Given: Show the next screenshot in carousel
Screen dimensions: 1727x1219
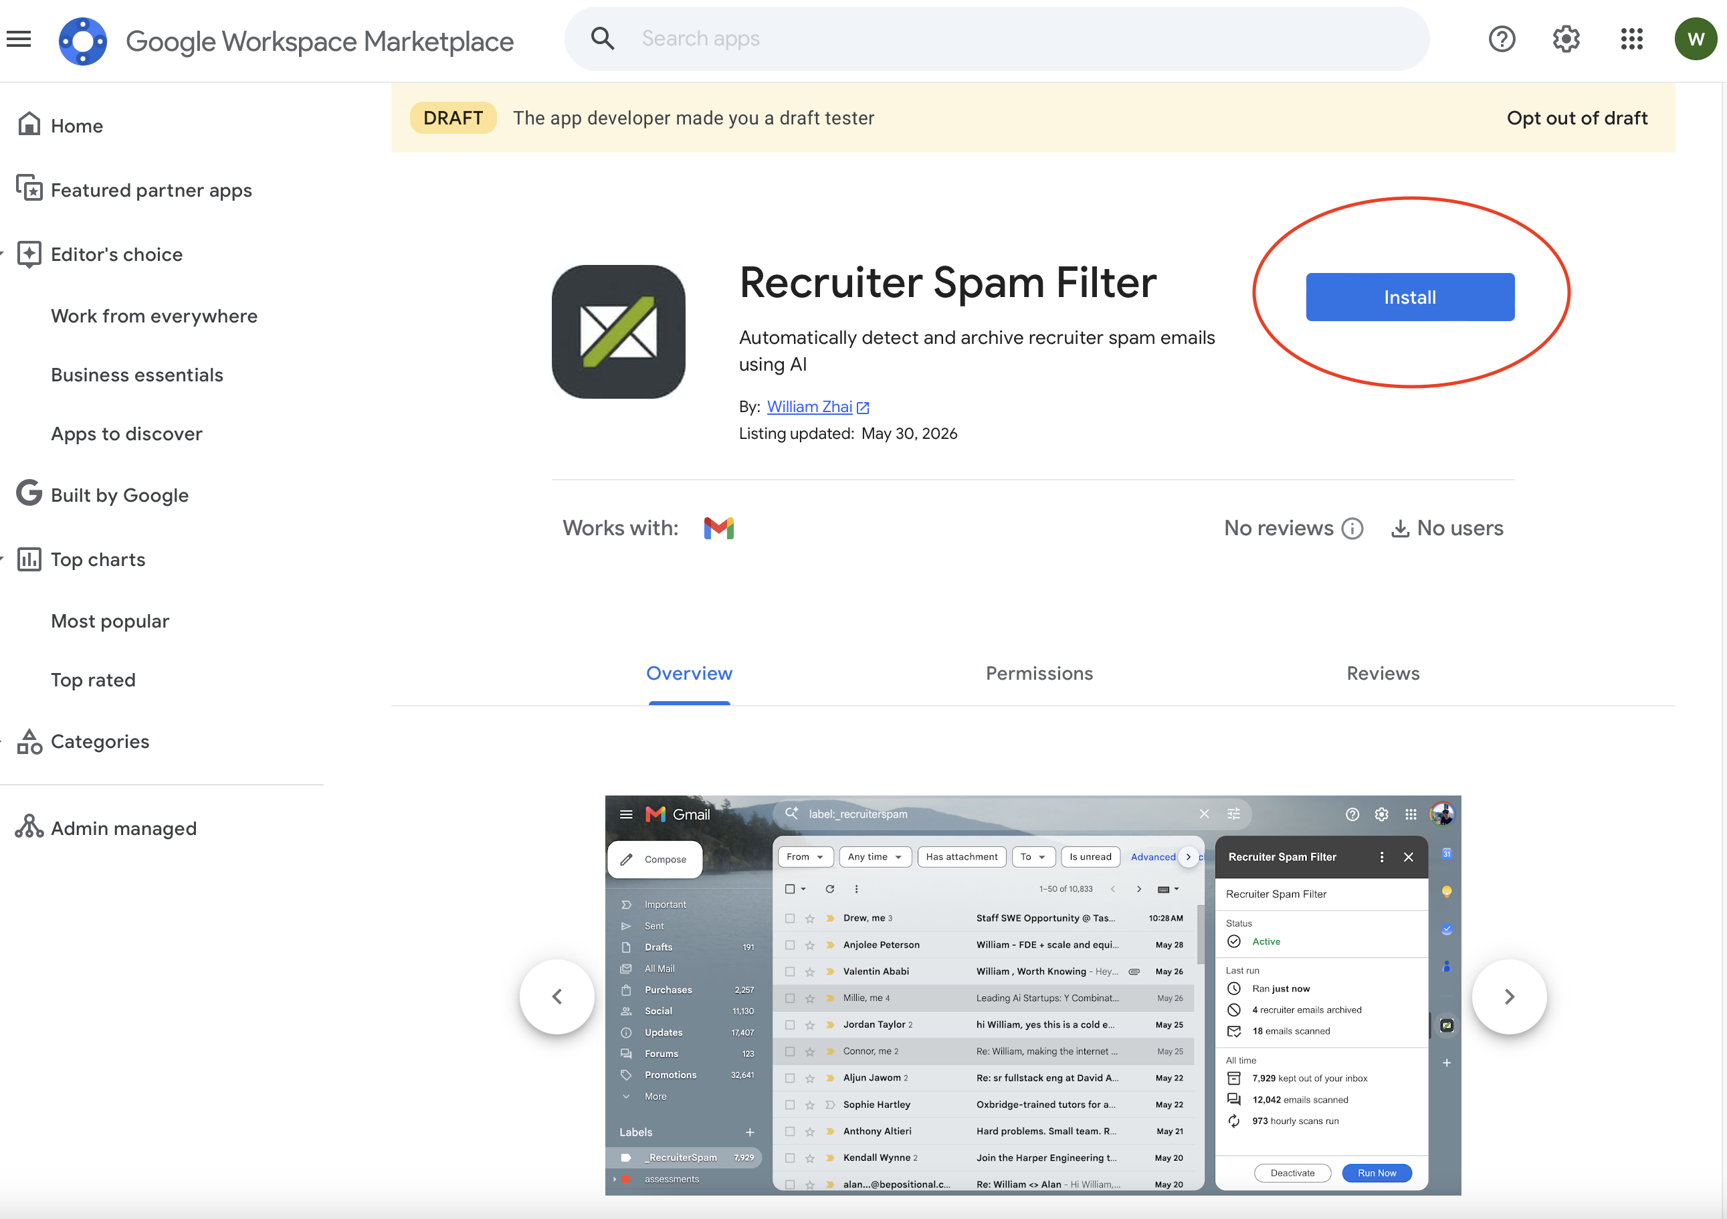Looking at the screenshot, I should pos(1509,996).
